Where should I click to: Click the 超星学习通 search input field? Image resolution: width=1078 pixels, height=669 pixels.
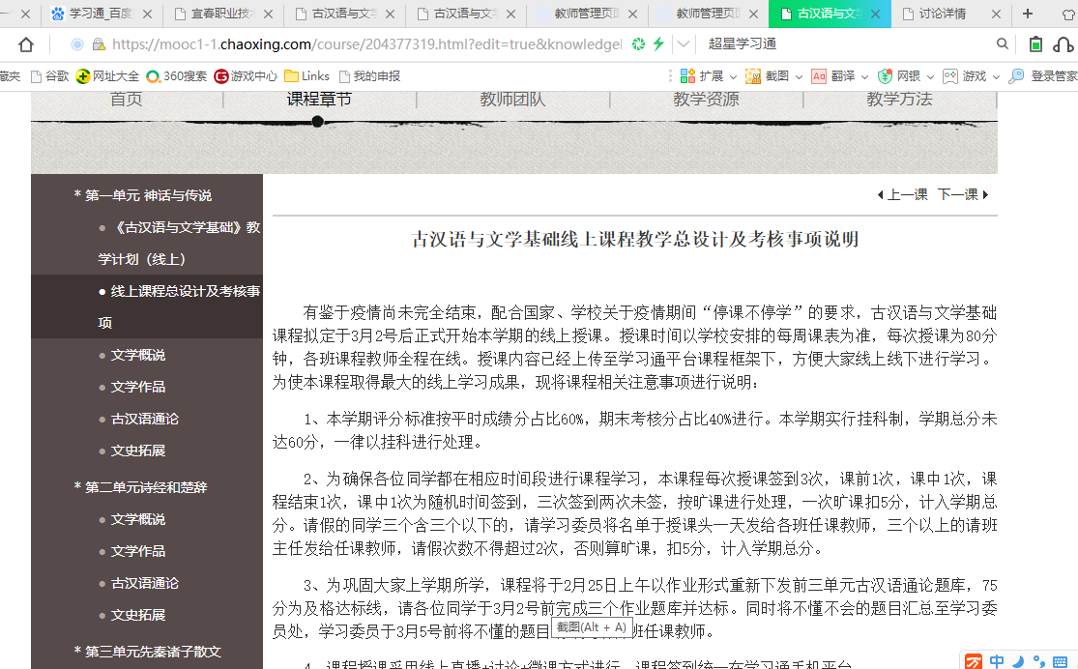point(841,44)
